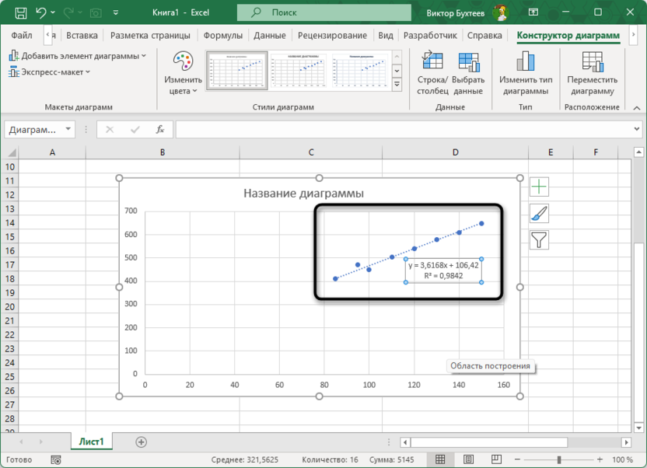This screenshot has width=647, height=468.
Task: Expand the Name Box dropdown arrow
Action: tap(69, 130)
